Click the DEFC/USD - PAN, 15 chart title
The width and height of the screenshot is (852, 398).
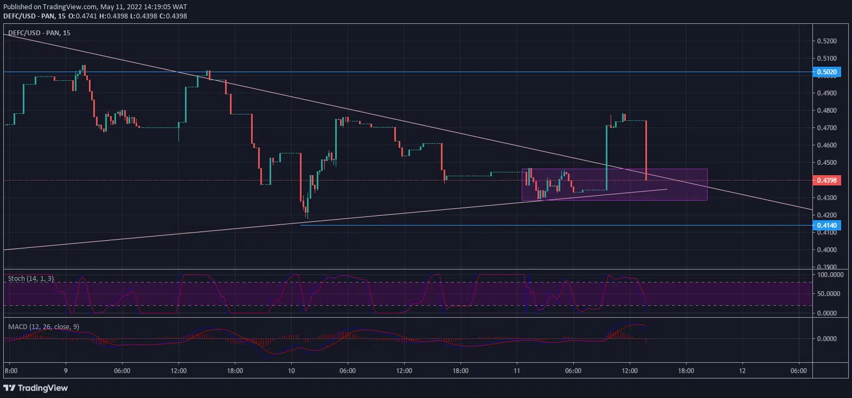click(39, 33)
